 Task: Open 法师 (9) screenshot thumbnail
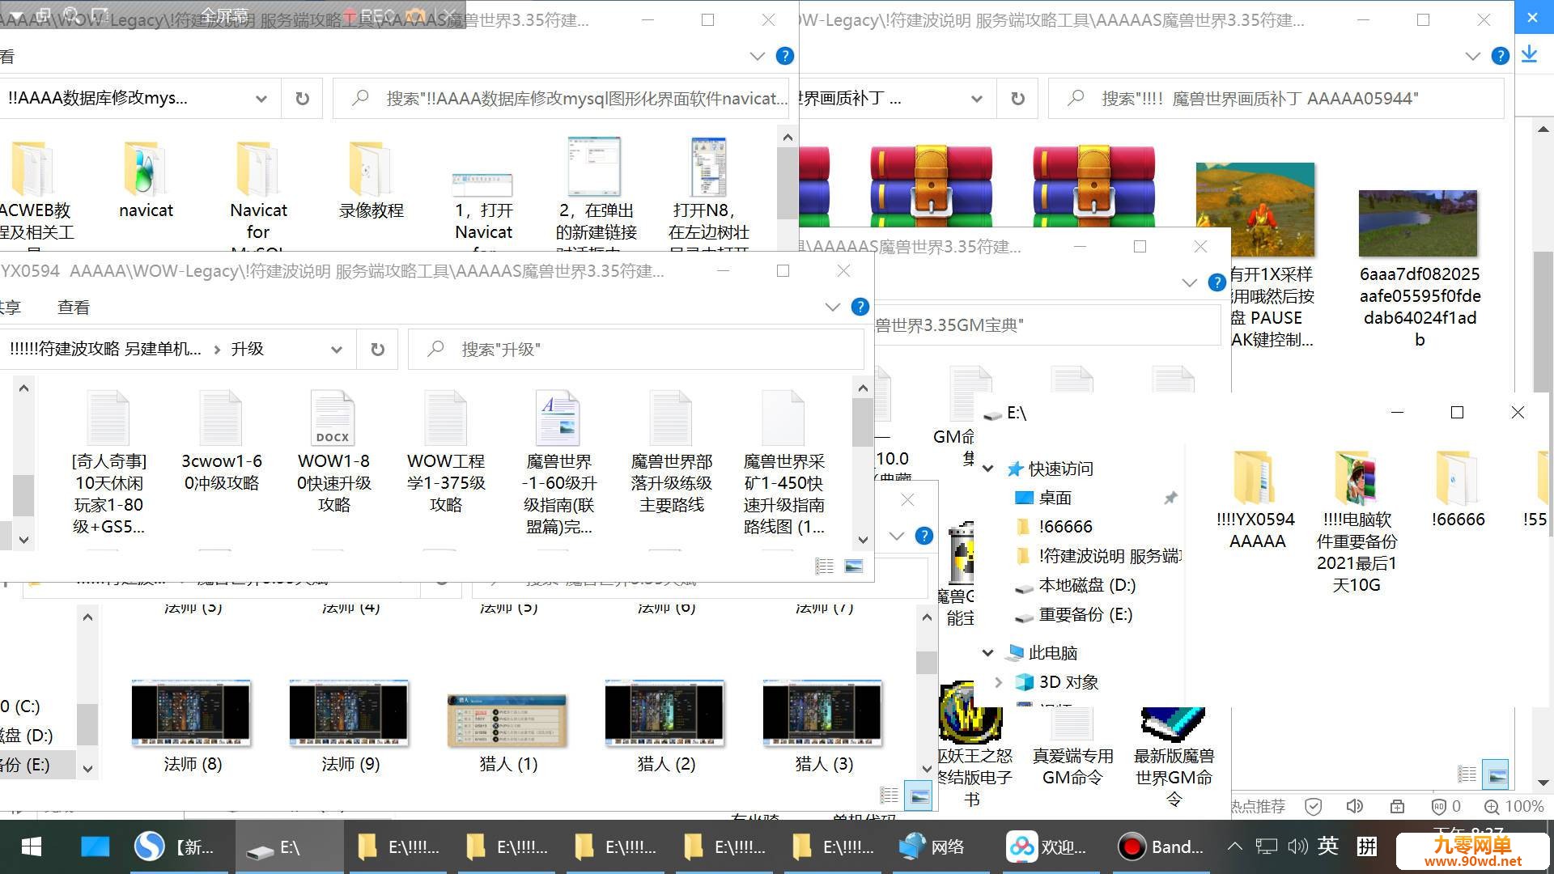point(349,714)
